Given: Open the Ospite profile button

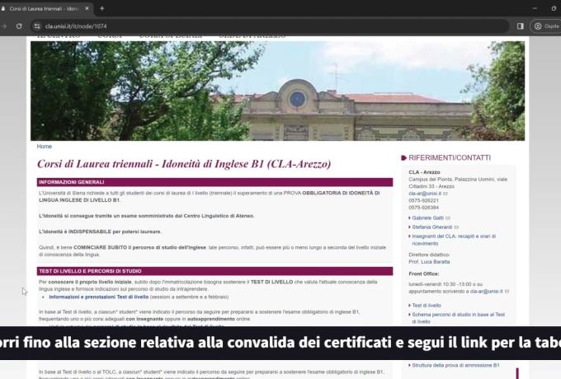Looking at the screenshot, I should [546, 26].
